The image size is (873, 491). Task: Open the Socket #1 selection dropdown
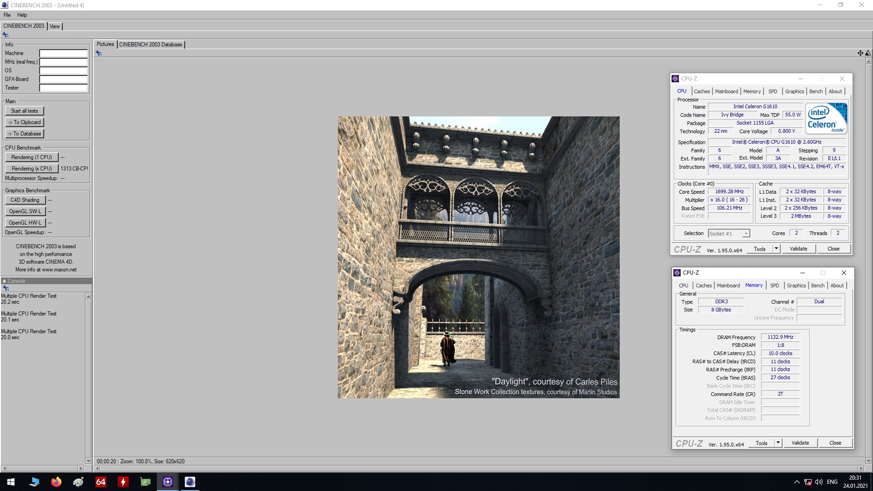point(729,234)
